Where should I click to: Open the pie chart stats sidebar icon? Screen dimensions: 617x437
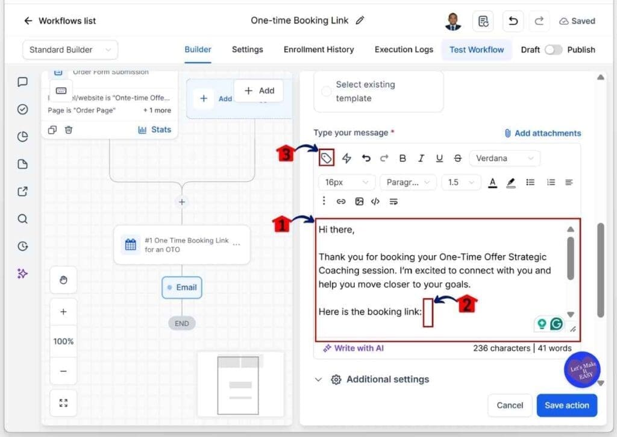click(x=22, y=137)
